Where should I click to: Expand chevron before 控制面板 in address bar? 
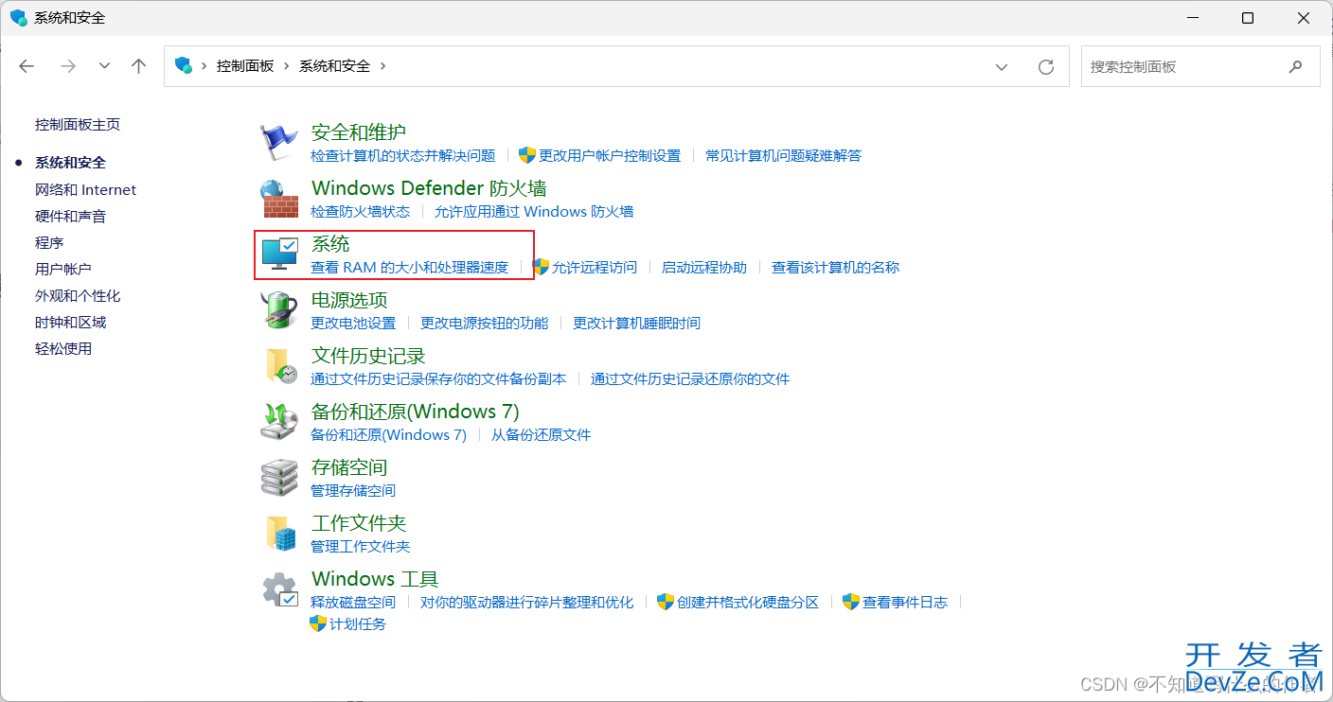click(204, 65)
